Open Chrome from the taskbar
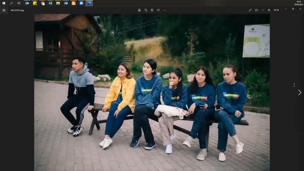Screen dimensions: 304x171 (43, 3)
